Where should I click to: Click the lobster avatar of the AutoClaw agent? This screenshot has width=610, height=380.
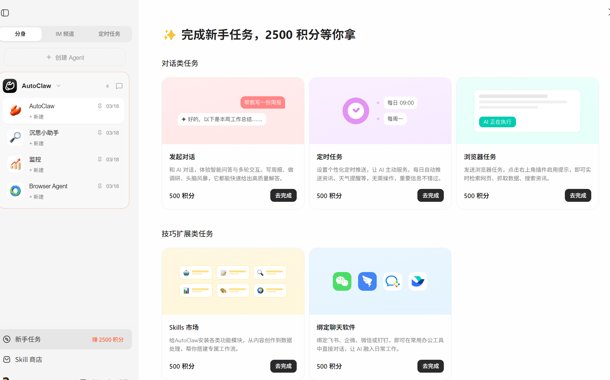(x=15, y=111)
